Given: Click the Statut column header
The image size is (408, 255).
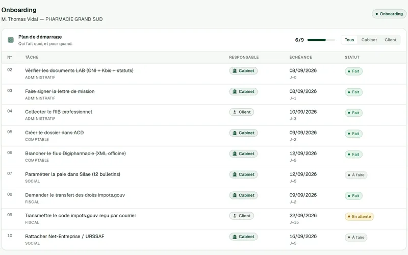Looking at the screenshot, I should click(352, 57).
